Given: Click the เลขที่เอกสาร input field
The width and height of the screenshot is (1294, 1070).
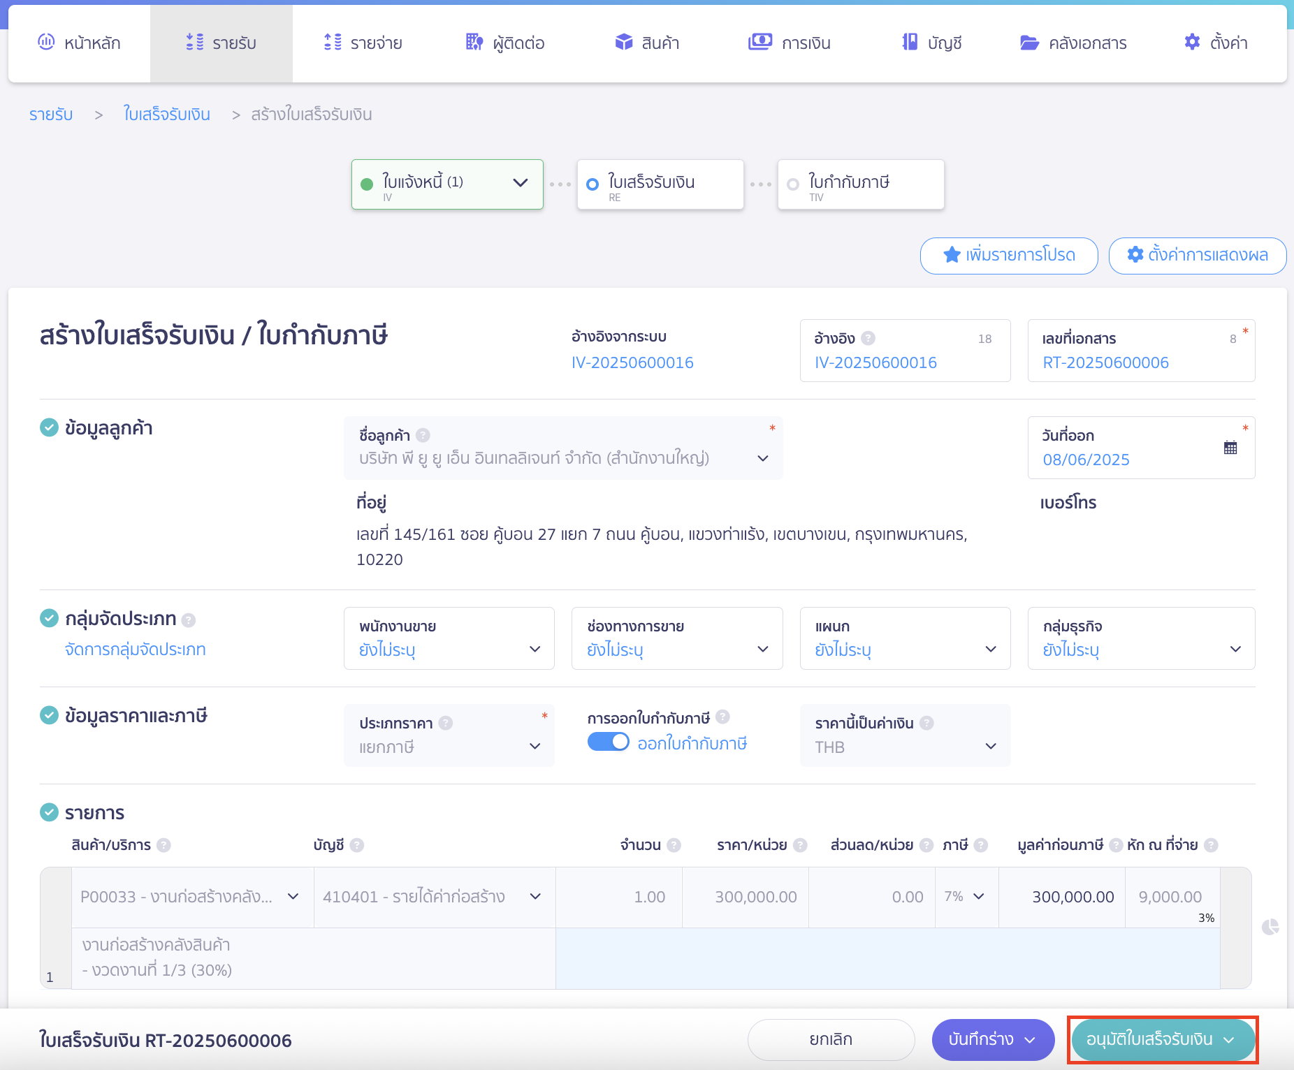Looking at the screenshot, I should coord(1132,362).
